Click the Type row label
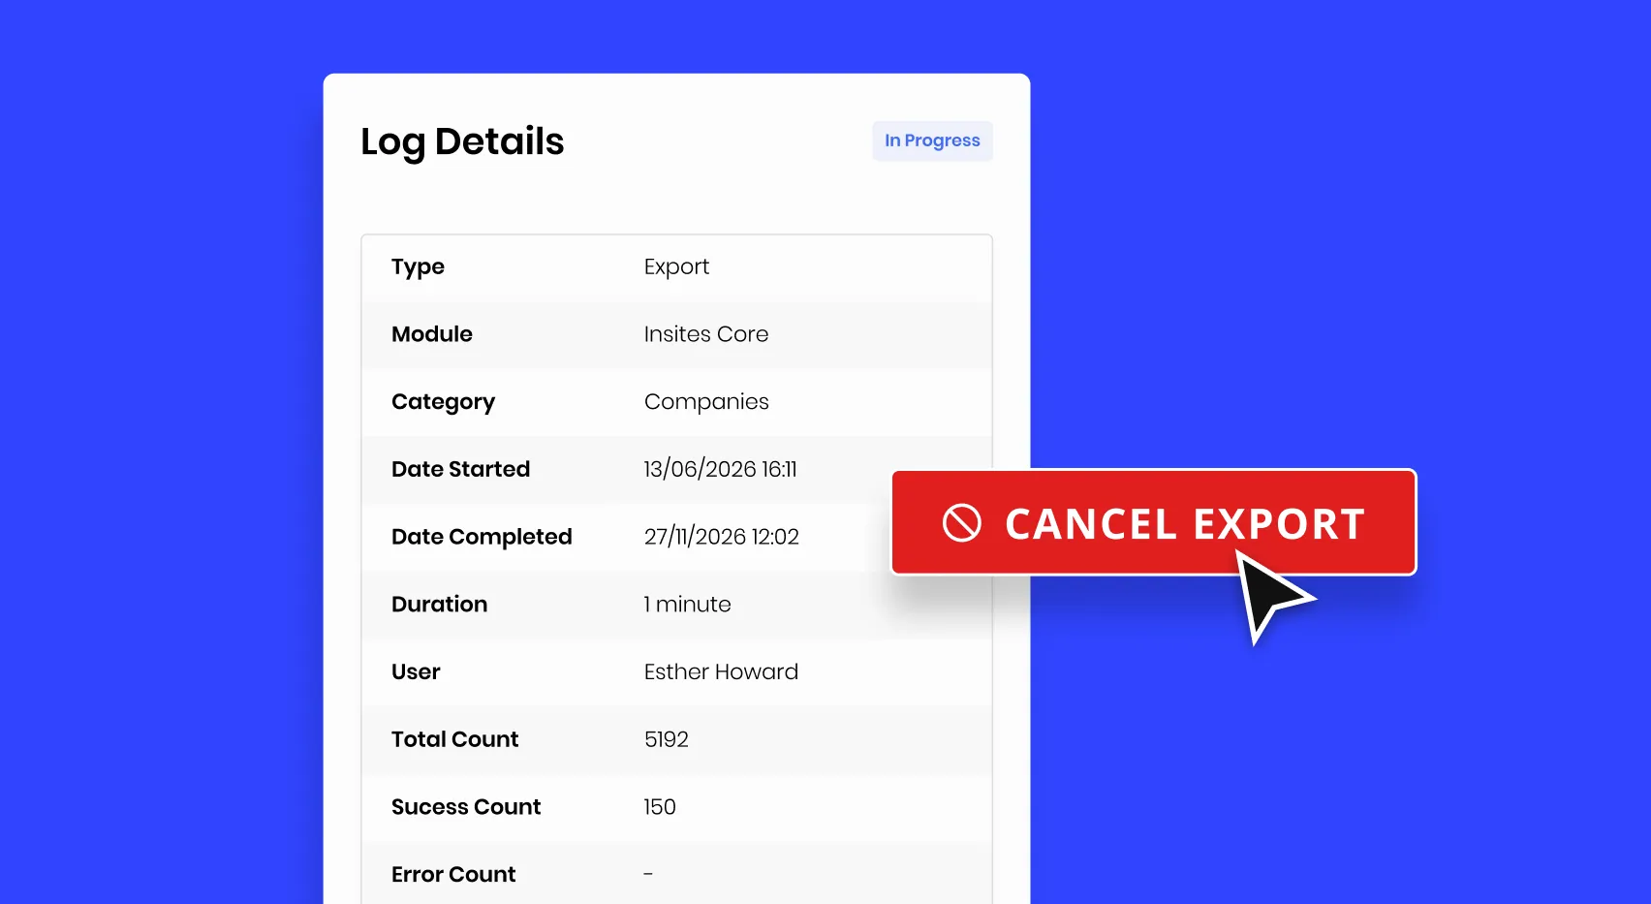Screen dimensions: 1651x904 418,267
